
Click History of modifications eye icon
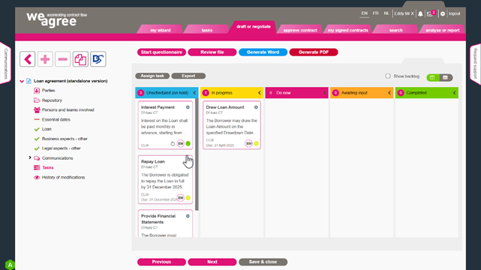pyautogui.click(x=37, y=178)
